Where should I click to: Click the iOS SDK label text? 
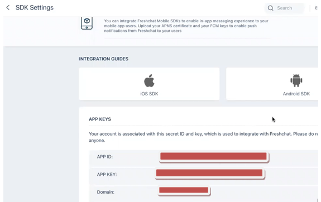click(149, 94)
